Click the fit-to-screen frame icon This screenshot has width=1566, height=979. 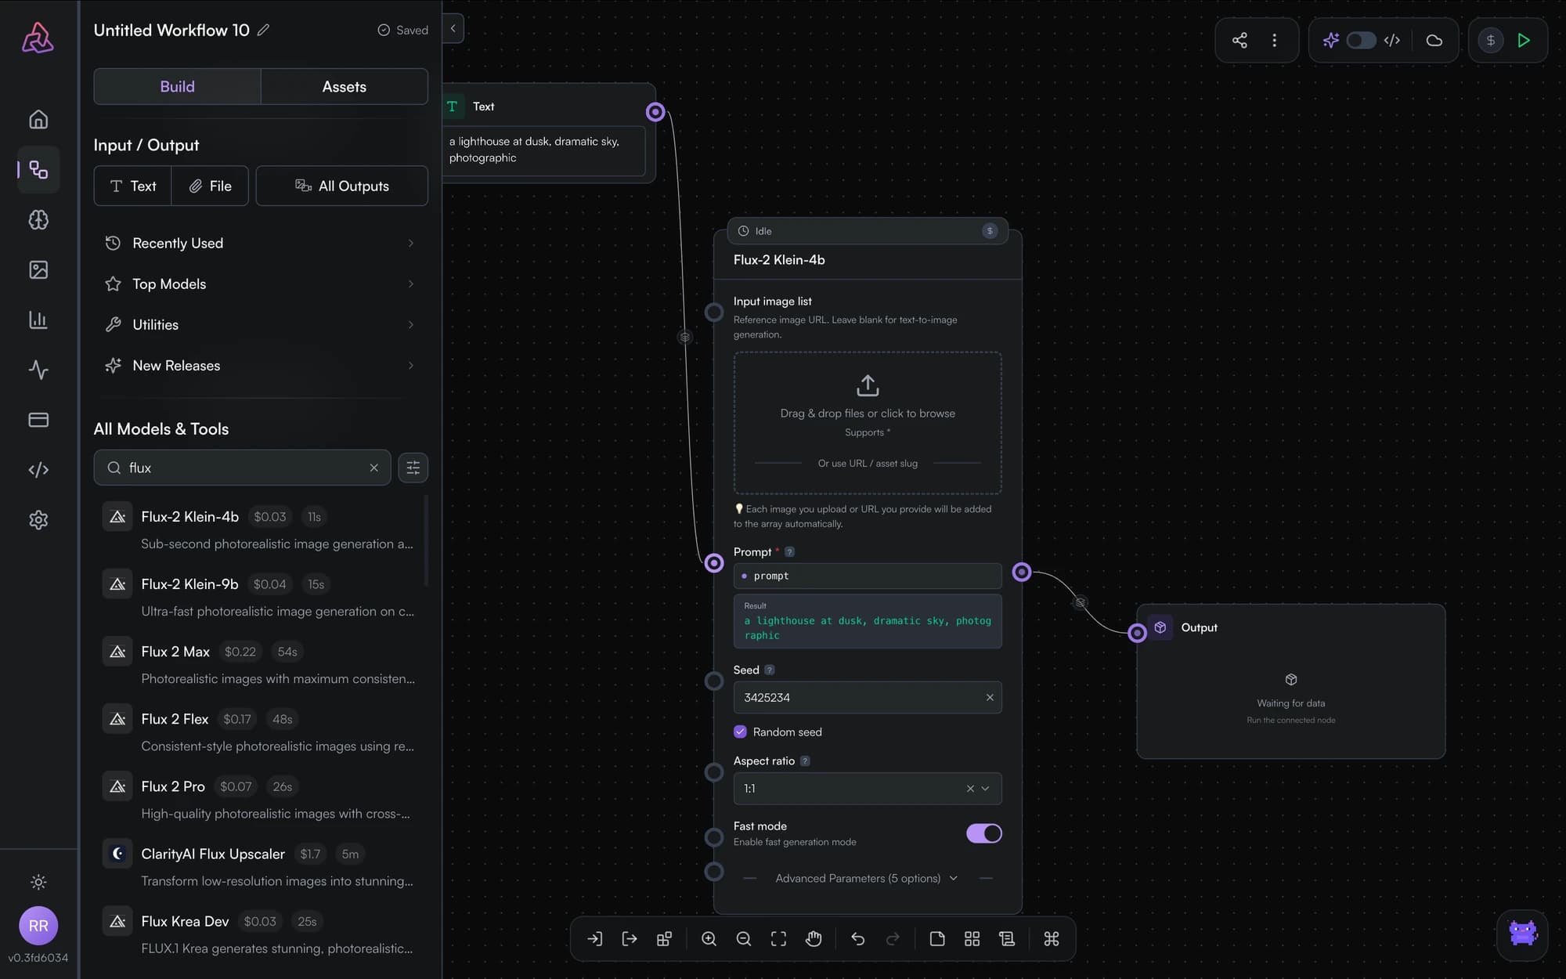778,938
